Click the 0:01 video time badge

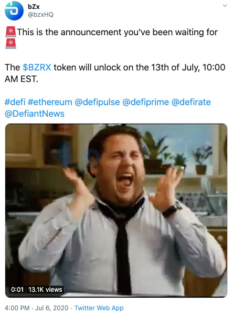pos(17,289)
